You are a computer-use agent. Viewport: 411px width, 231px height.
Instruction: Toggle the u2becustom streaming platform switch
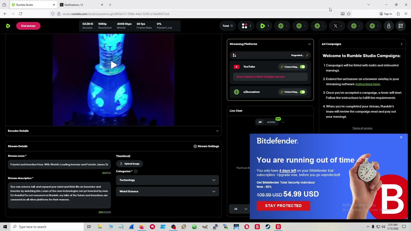click(x=302, y=92)
